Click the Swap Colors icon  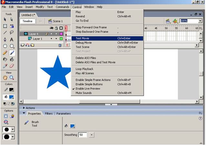point(13,104)
